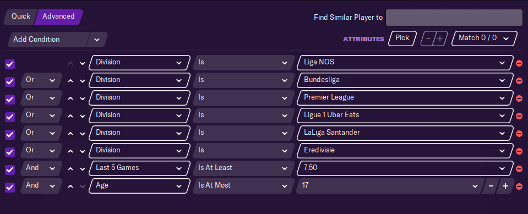This screenshot has height=214, width=528.
Task: Change the And operator on the Age row
Action: pyautogui.click(x=41, y=186)
